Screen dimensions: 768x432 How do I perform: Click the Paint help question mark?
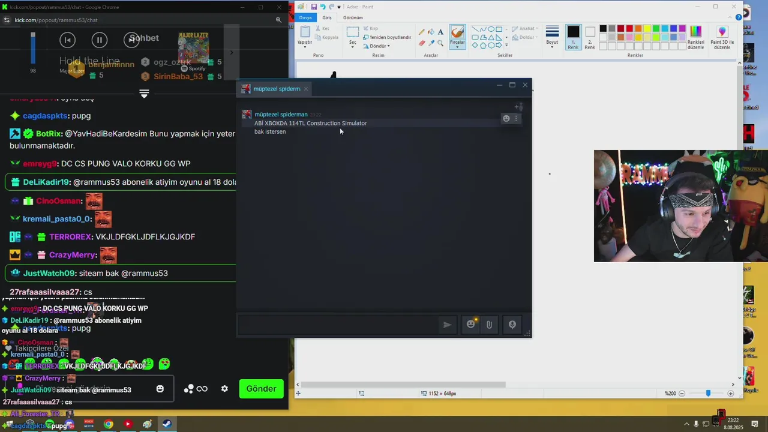pyautogui.click(x=739, y=17)
